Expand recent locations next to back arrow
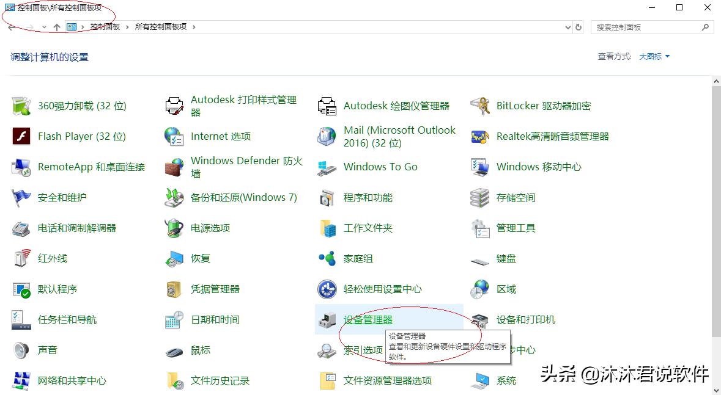 pyautogui.click(x=44, y=27)
